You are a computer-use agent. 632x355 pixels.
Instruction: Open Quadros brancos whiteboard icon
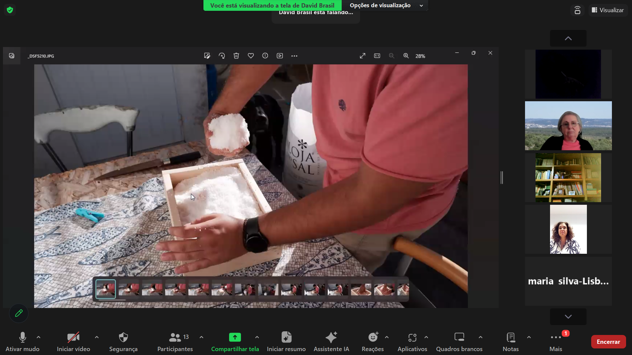(459, 337)
